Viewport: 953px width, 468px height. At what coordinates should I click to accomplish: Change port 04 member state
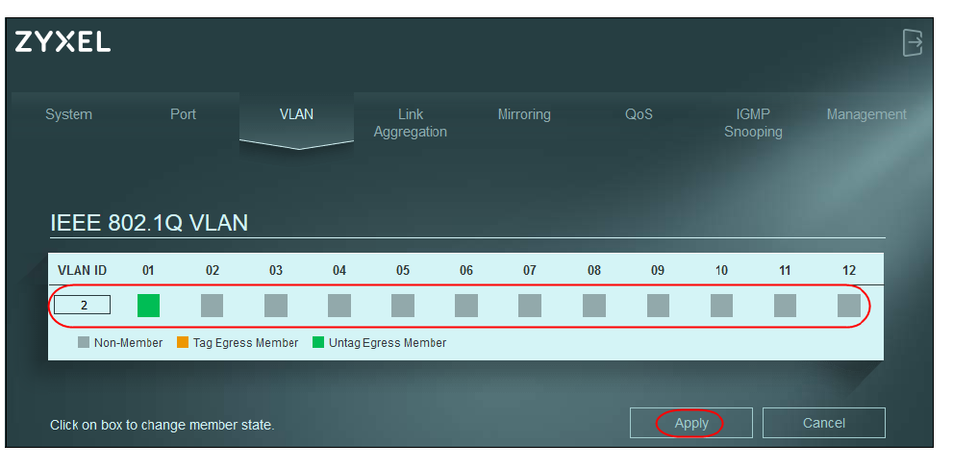tap(339, 306)
